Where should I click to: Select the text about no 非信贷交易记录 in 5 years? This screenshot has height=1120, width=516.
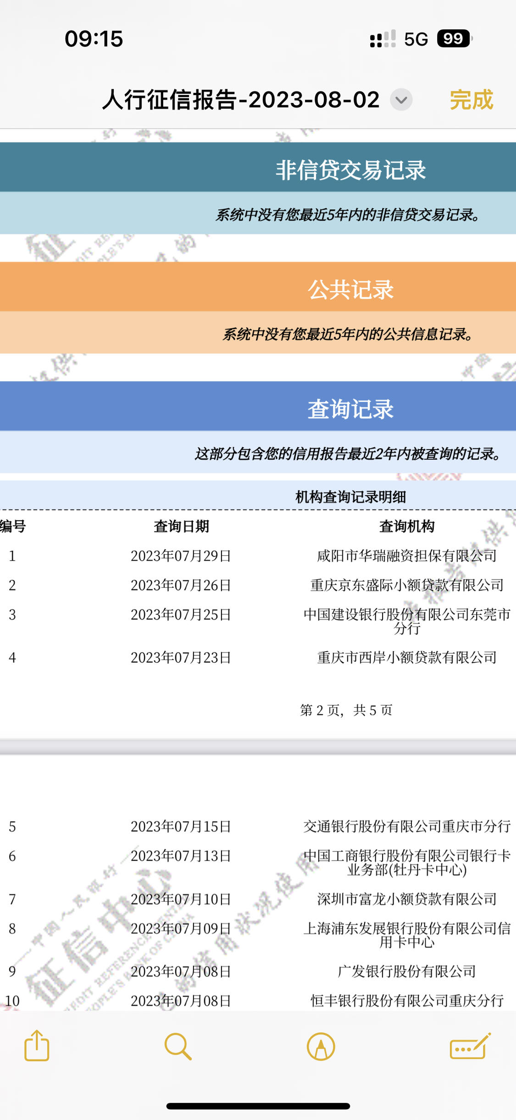348,214
